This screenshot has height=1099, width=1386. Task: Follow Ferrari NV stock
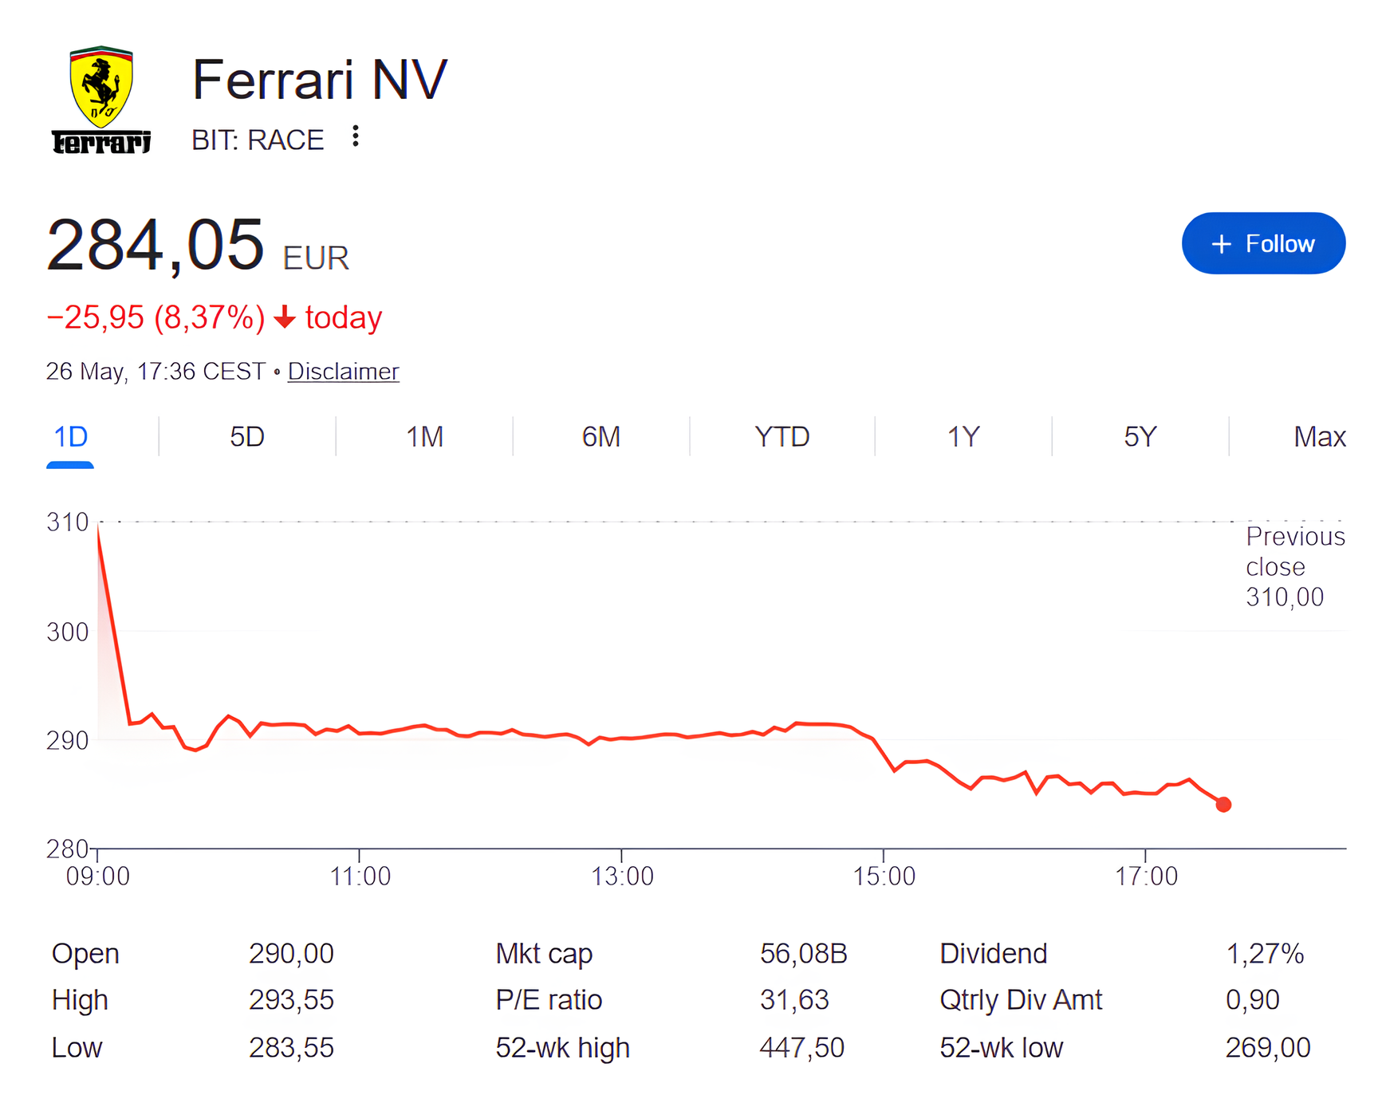click(1263, 243)
